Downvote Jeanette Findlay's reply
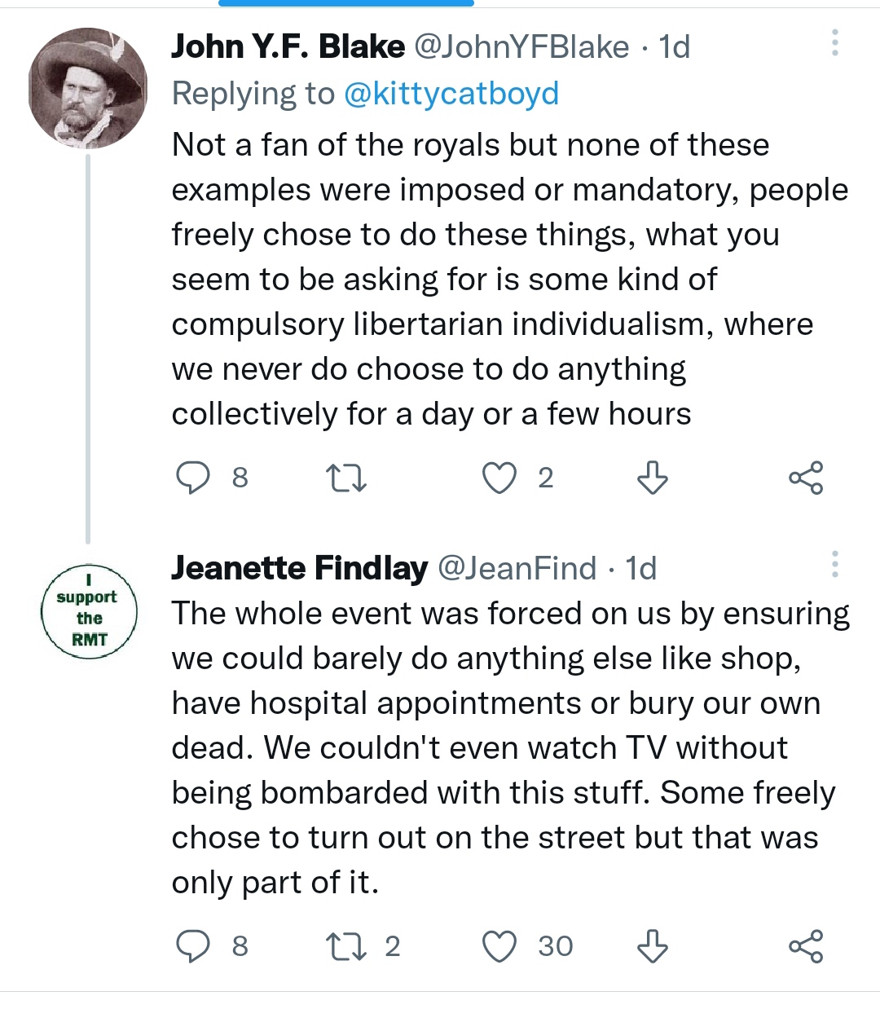 pyautogui.click(x=652, y=946)
